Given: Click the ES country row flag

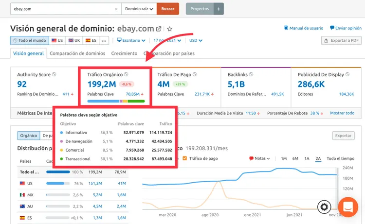Looking at the screenshot, I should coord(22,218).
